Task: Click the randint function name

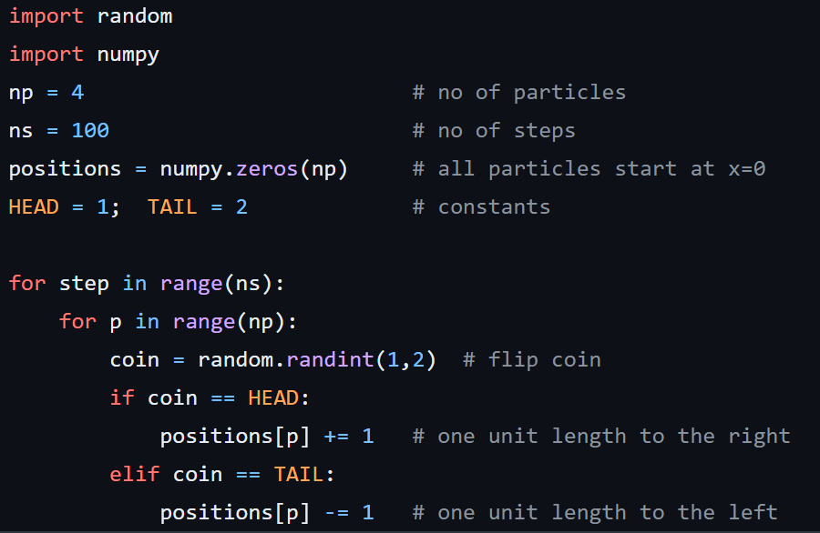Action: pos(330,360)
